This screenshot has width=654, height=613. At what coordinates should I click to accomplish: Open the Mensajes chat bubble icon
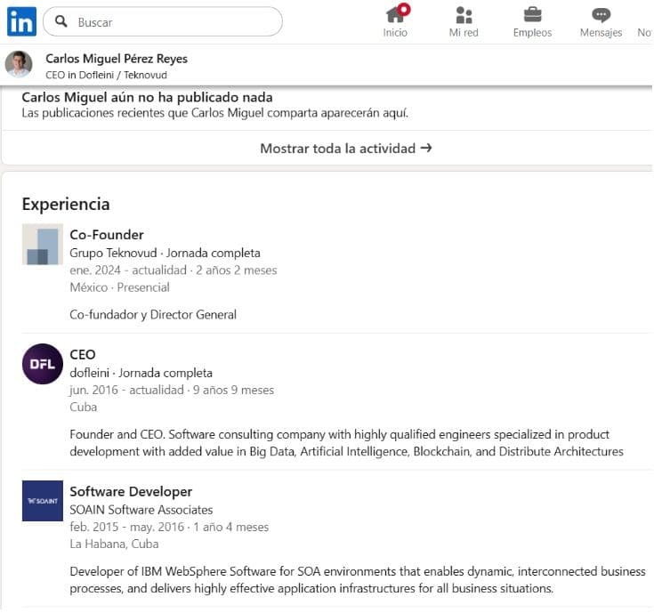click(x=601, y=14)
